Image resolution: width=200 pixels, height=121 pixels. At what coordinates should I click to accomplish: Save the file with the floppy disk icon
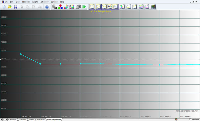tap(15, 7)
